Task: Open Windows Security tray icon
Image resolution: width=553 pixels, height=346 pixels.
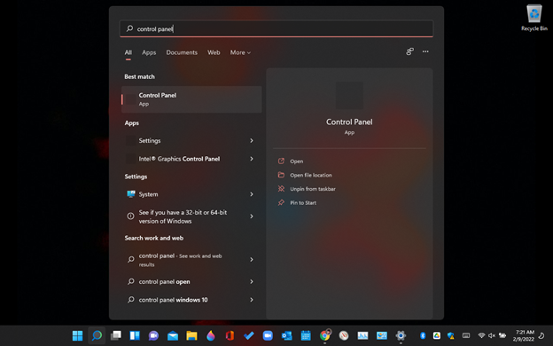Action: coord(451,335)
